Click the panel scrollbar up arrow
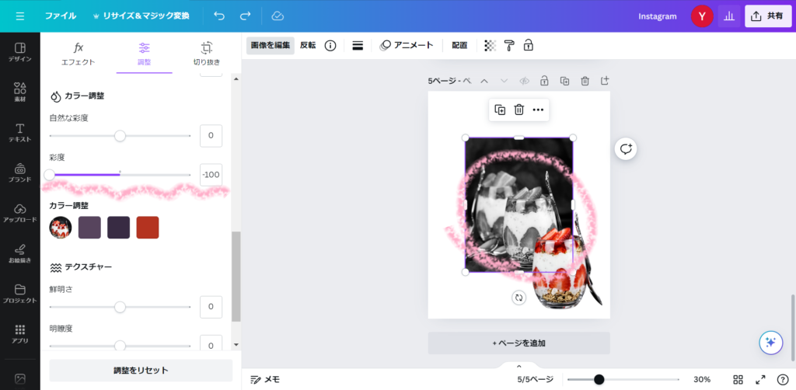The width and height of the screenshot is (796, 390). [236, 79]
